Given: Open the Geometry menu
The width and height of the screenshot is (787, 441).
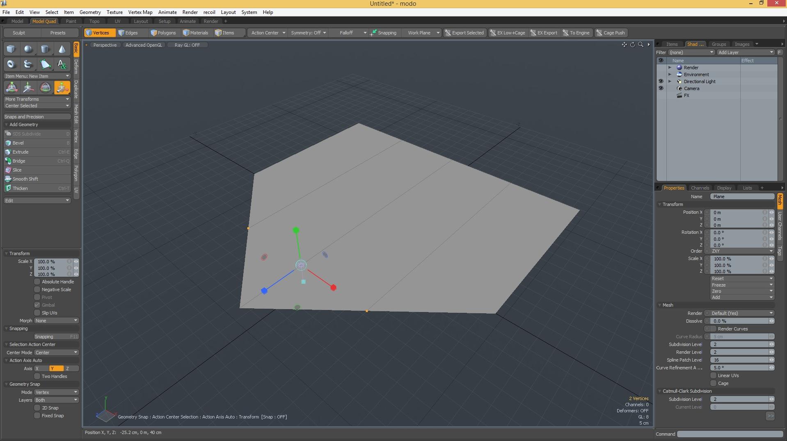Looking at the screenshot, I should 89,12.
